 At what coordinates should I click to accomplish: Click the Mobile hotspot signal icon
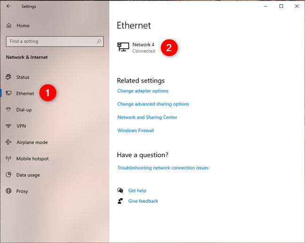click(8, 159)
